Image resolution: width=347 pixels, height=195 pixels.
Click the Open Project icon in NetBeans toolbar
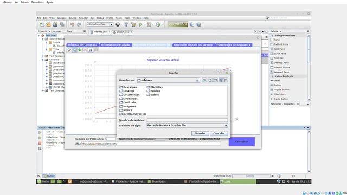coord(55,24)
